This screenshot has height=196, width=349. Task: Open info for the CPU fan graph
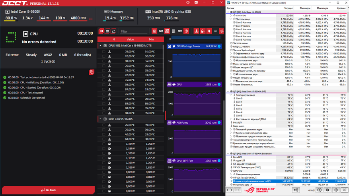click(x=219, y=84)
